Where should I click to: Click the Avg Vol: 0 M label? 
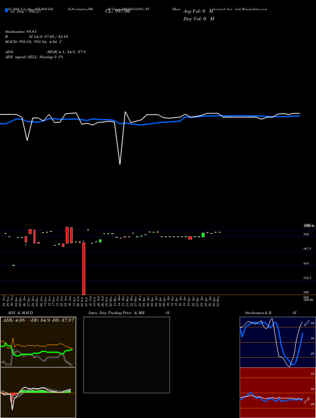(x=198, y=11)
